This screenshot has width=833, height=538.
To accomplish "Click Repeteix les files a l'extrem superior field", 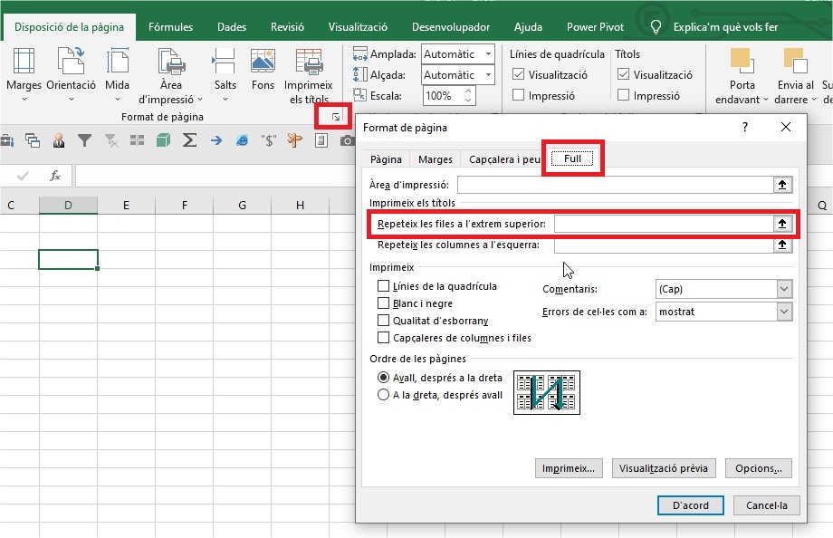I will 664,224.
